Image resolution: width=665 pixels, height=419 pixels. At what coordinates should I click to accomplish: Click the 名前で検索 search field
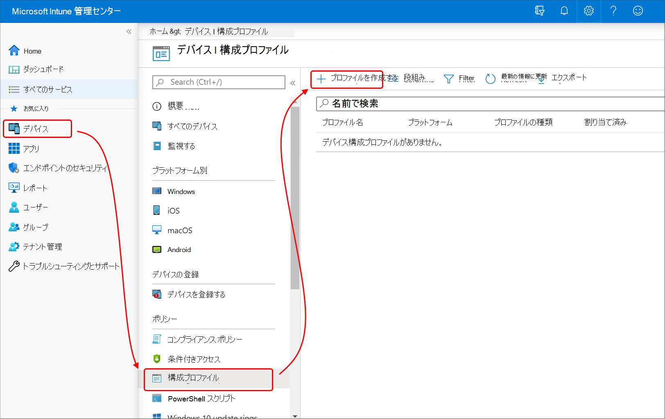click(409, 104)
